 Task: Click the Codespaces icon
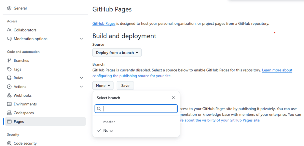[9, 113]
